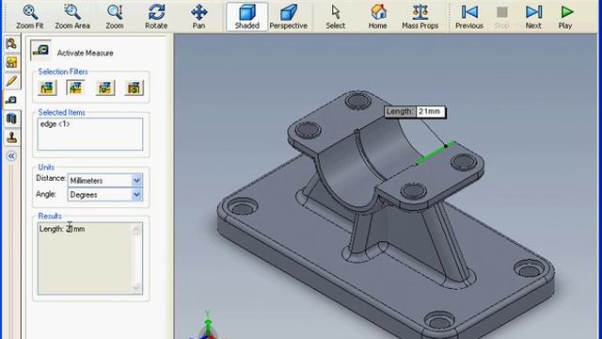Viewport: 602px width, 339px height.
Task: Click the Stop animation button
Action: click(x=501, y=17)
